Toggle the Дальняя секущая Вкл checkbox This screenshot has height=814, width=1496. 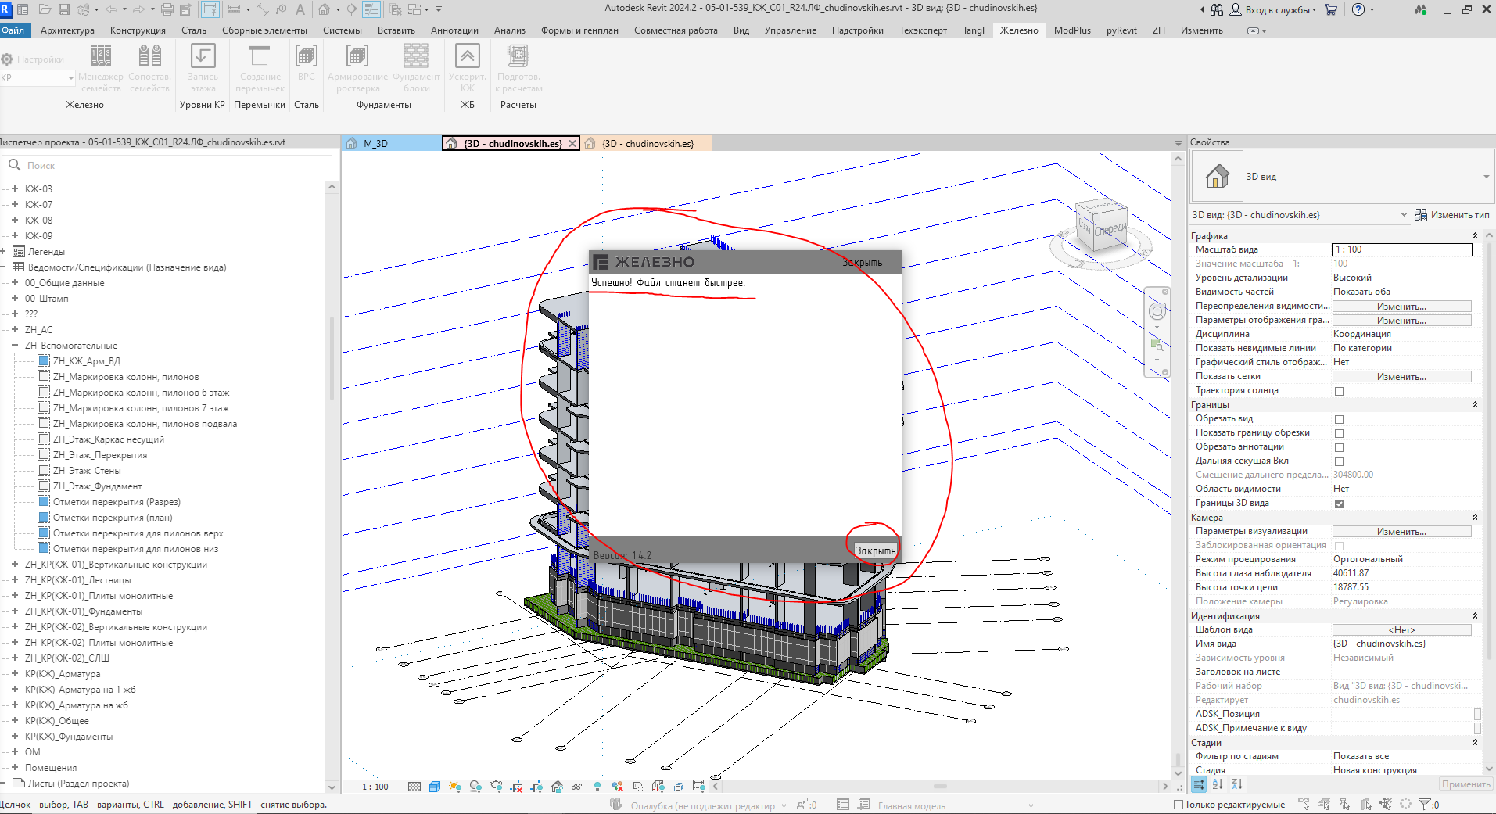click(1339, 461)
